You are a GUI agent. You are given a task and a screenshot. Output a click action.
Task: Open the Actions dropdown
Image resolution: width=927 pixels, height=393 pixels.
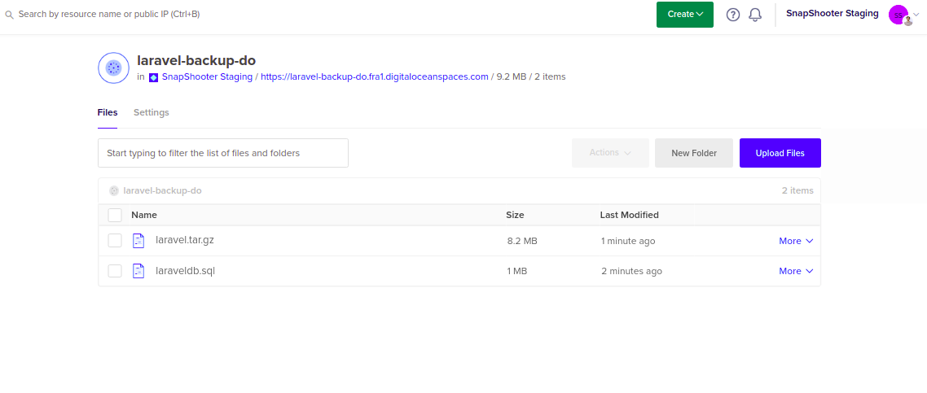point(610,153)
